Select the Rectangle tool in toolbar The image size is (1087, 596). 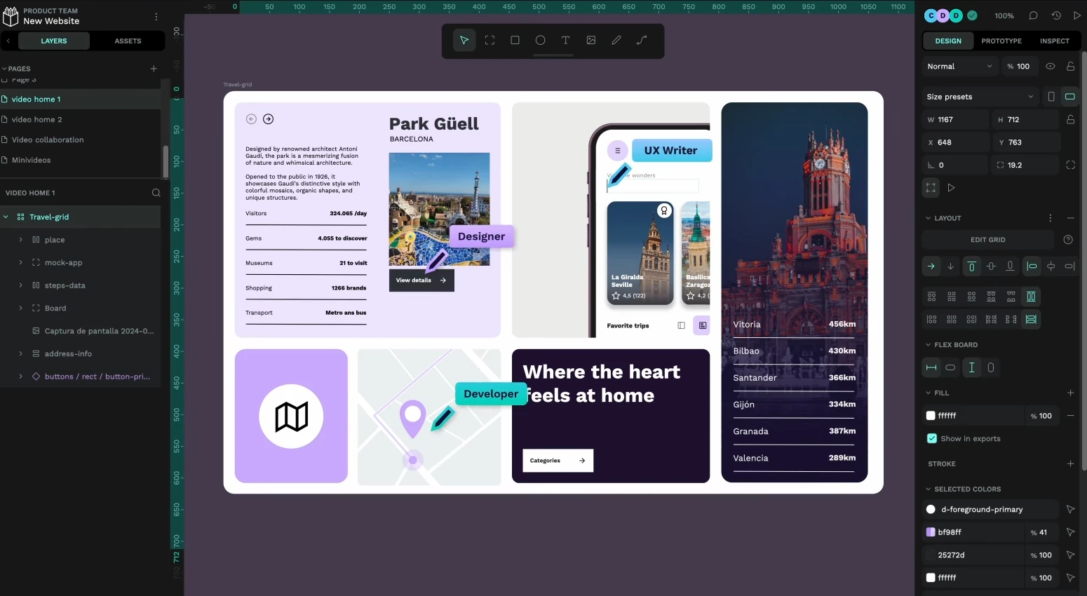pyautogui.click(x=515, y=41)
